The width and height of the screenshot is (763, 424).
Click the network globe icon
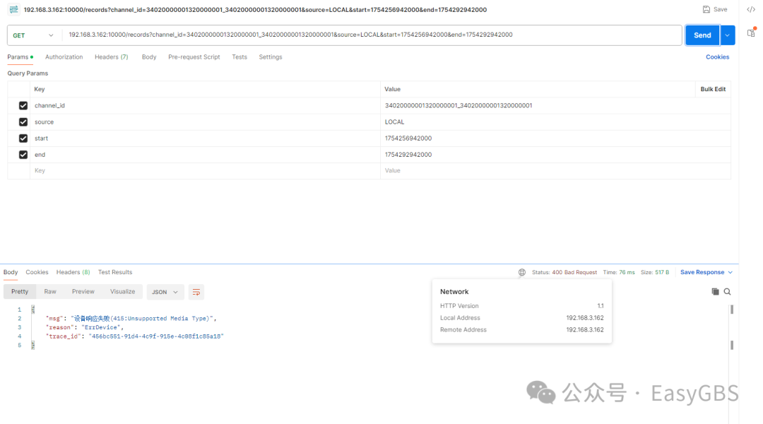[x=521, y=272]
